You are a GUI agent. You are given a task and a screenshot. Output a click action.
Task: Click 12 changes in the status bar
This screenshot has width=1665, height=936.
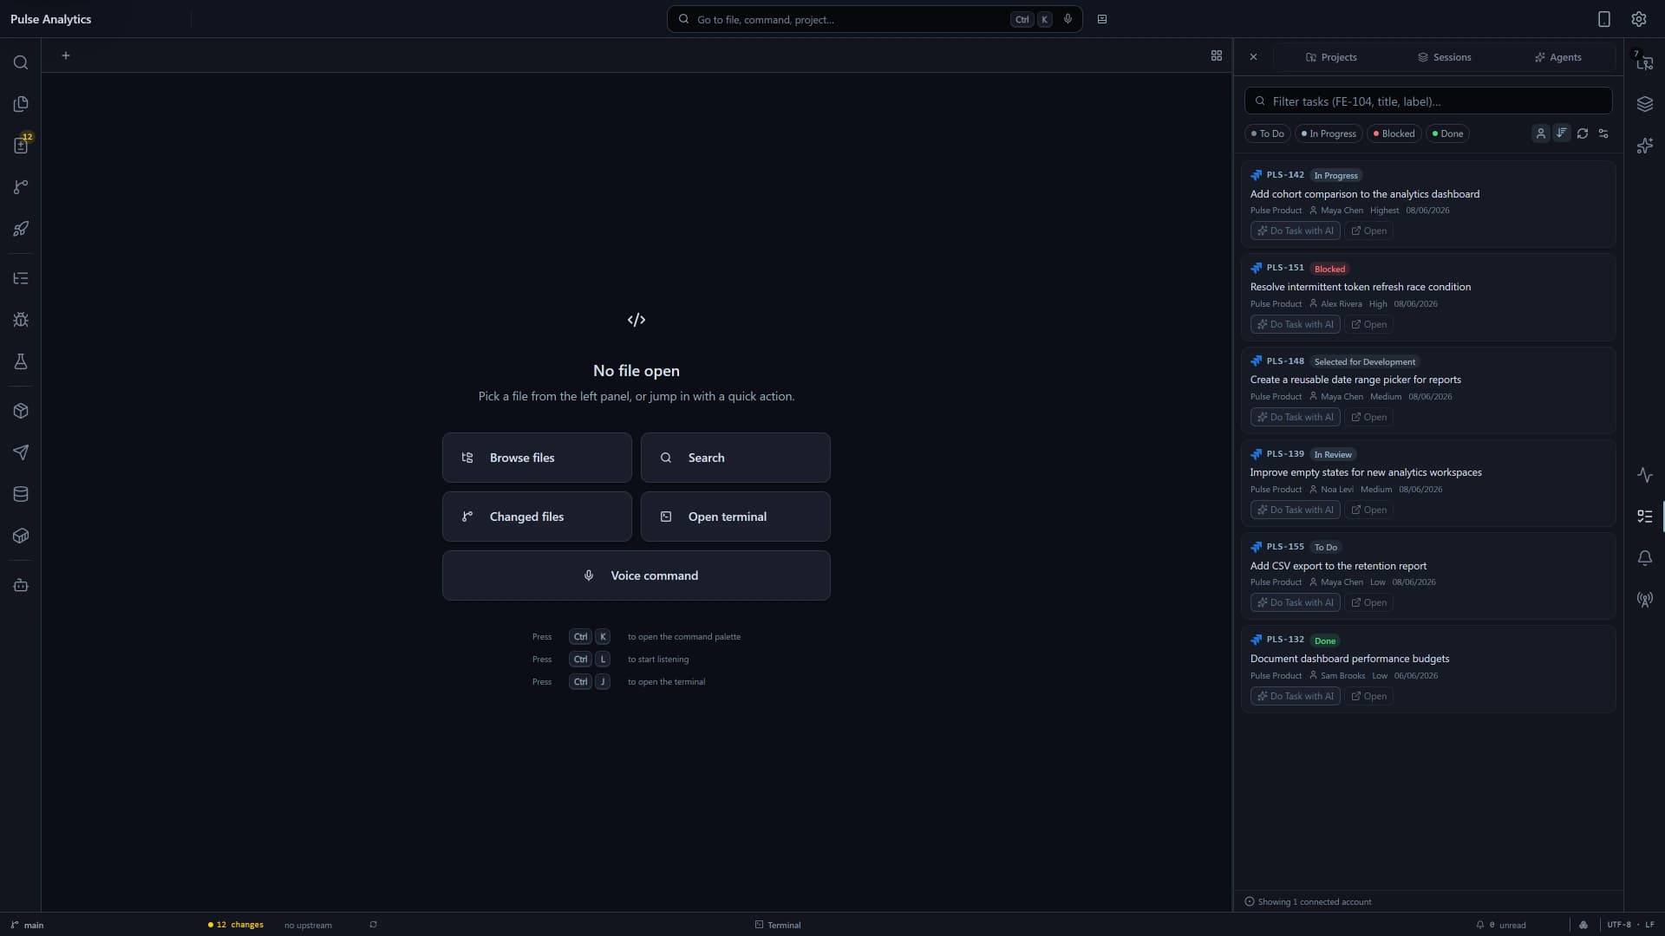pyautogui.click(x=236, y=925)
